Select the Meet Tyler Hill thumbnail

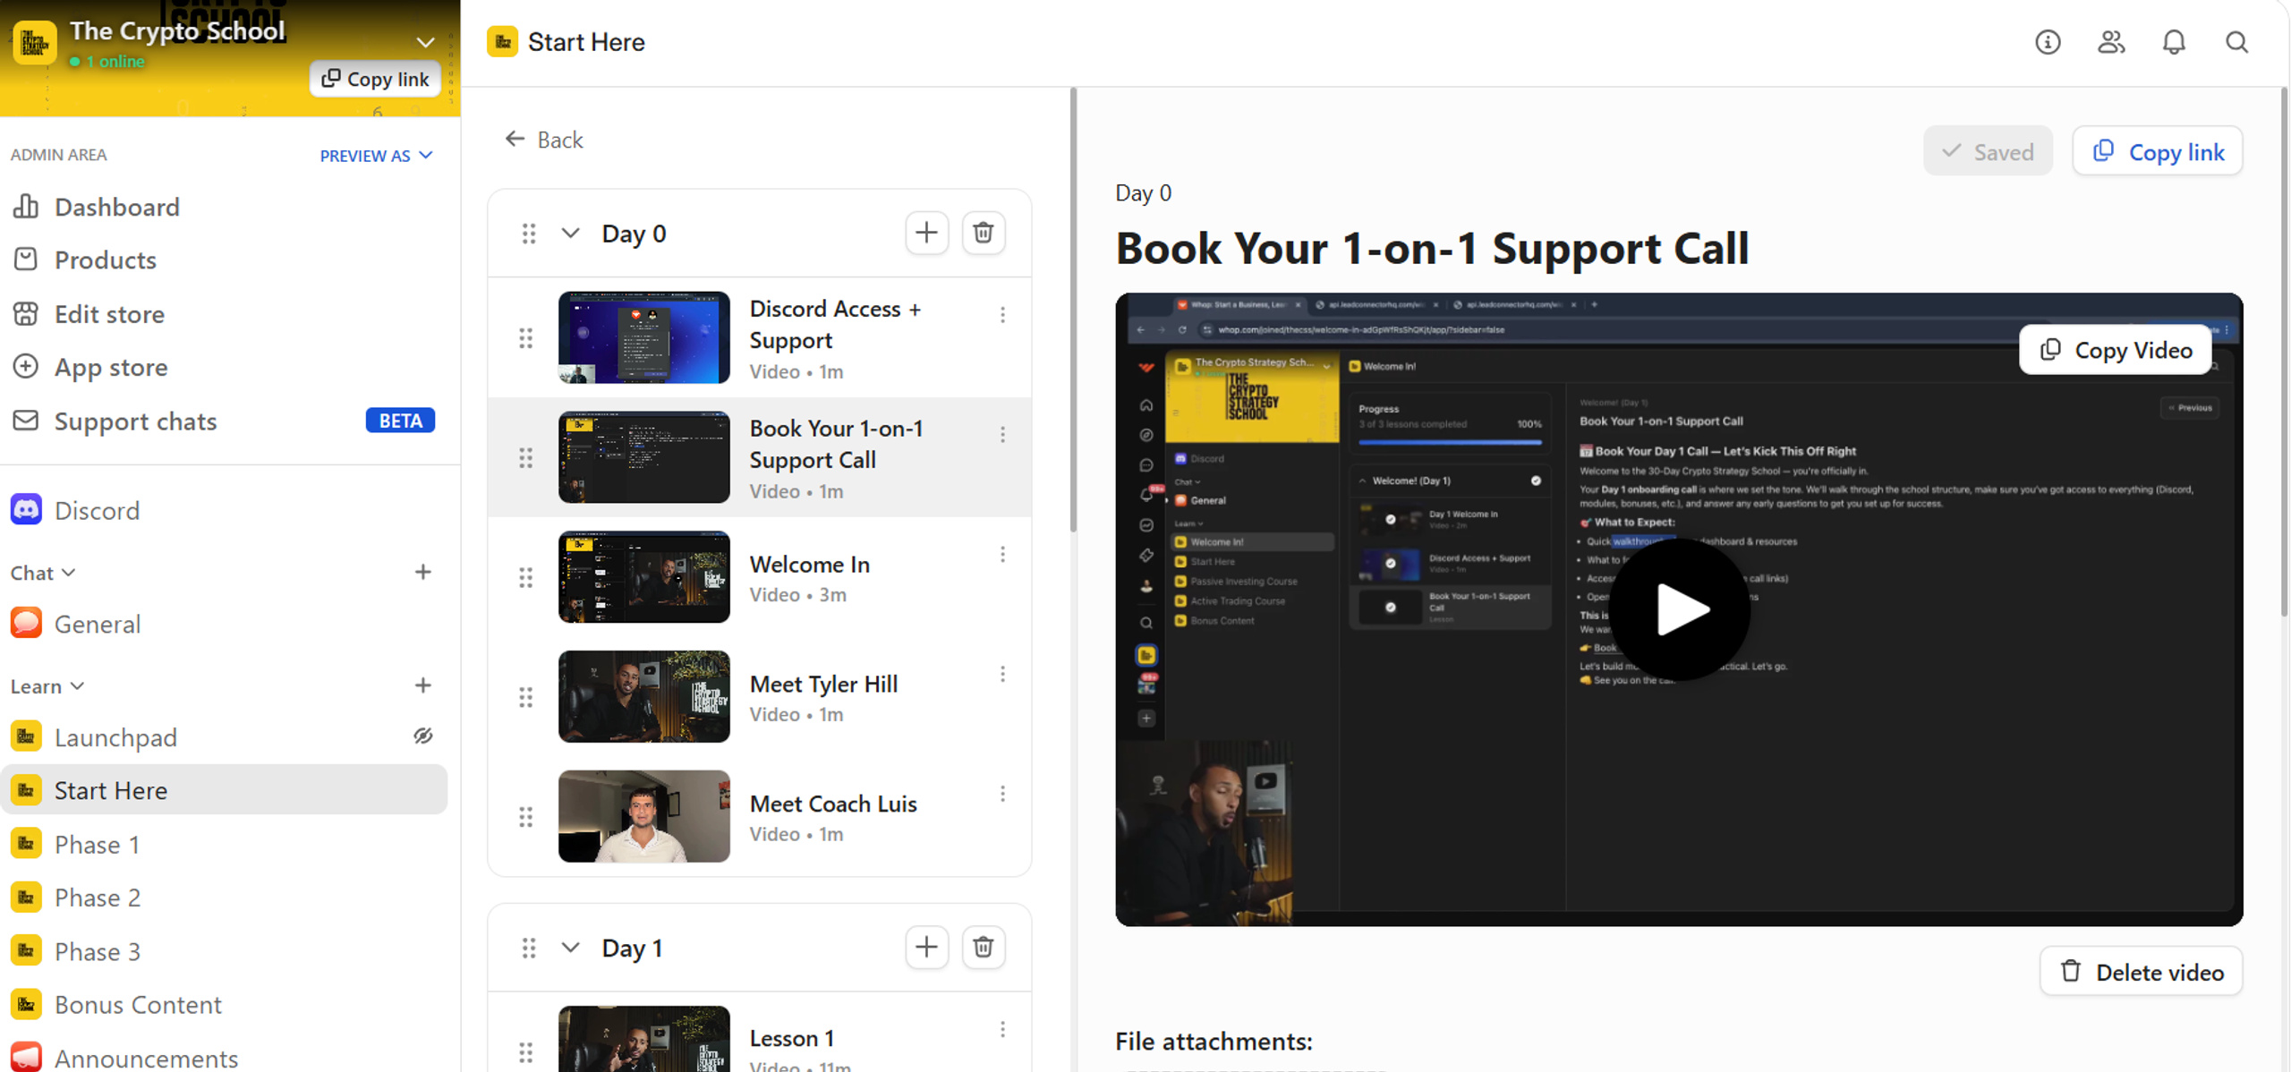point(644,696)
